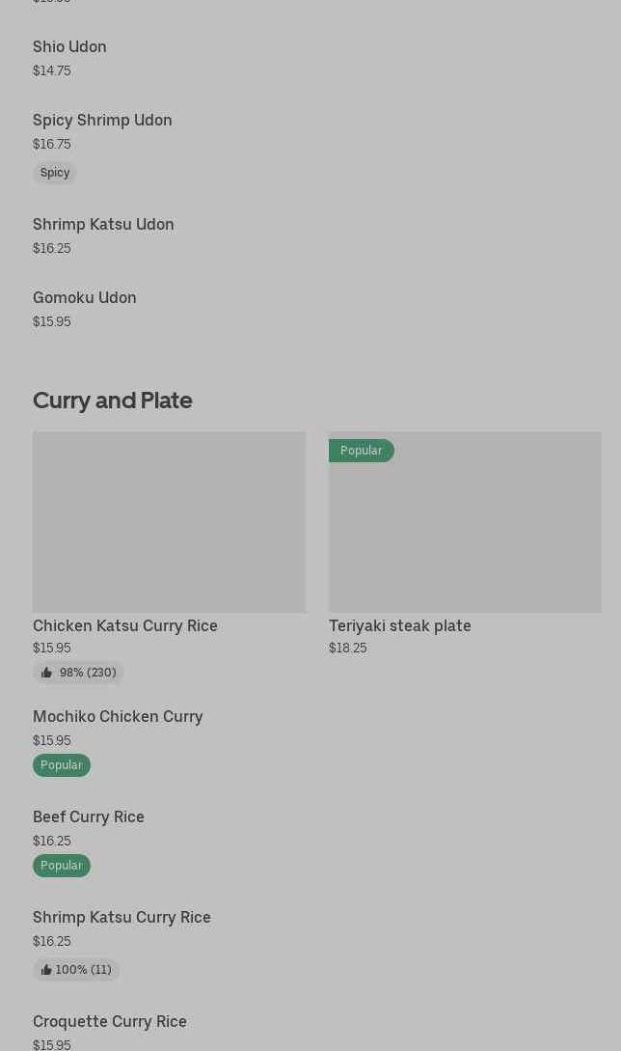The width and height of the screenshot is (621, 1051).
Task: Choose the Croquette Curry Rice item
Action: [x=110, y=1021]
